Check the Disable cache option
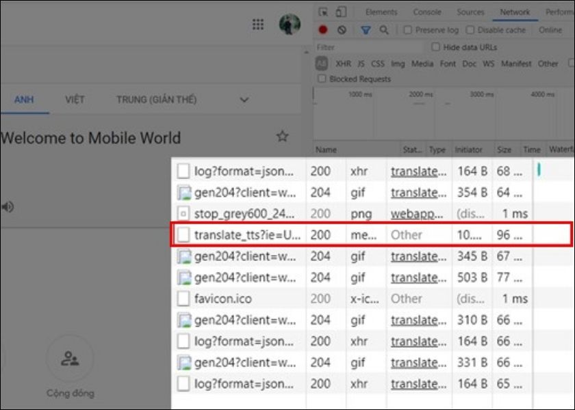The height and width of the screenshot is (410, 575). (470, 30)
